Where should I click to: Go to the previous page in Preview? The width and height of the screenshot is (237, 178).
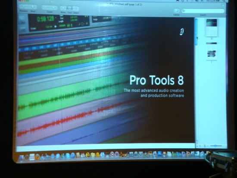point(24,7)
